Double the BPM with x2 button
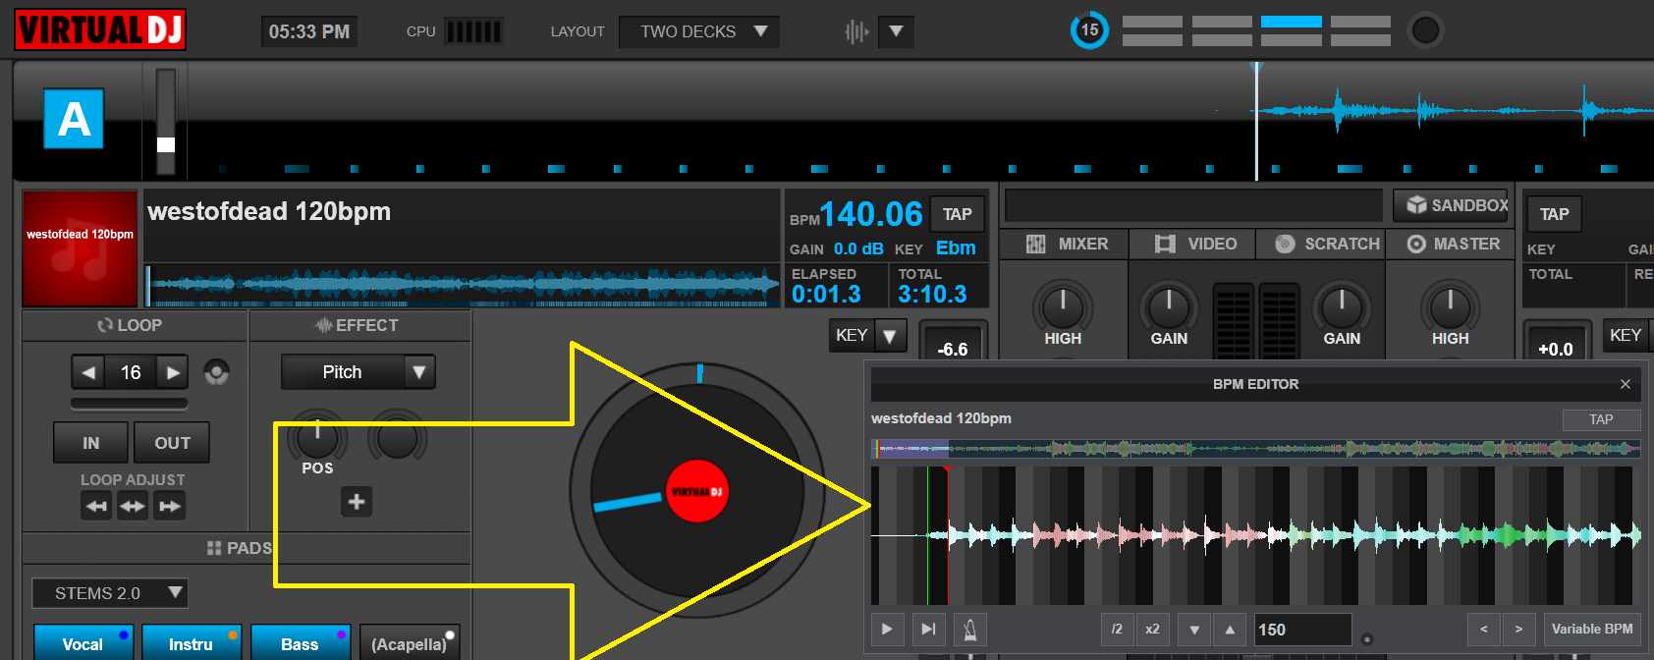Screen dimensions: 1654x660 pyautogui.click(x=1152, y=630)
